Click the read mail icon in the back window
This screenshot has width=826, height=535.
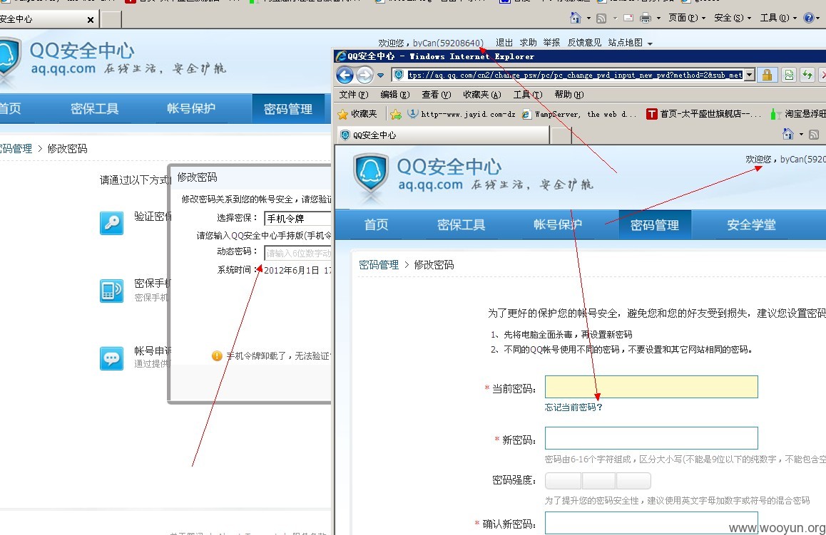click(x=628, y=19)
